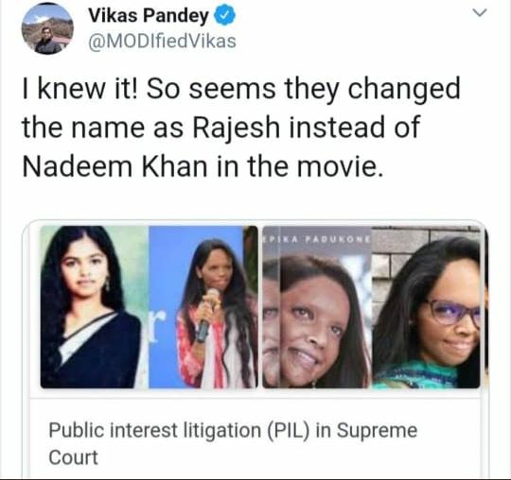This screenshot has width=511, height=480.
Task: Open the photo of woman wearing glasses
Action: (426, 307)
